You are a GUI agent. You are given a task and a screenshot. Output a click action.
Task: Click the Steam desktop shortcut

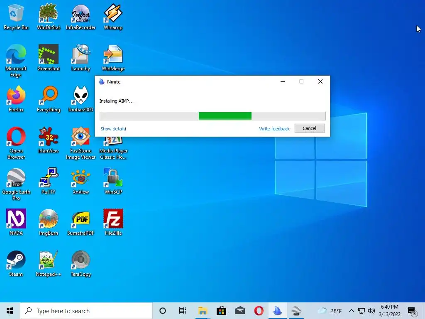click(x=16, y=263)
